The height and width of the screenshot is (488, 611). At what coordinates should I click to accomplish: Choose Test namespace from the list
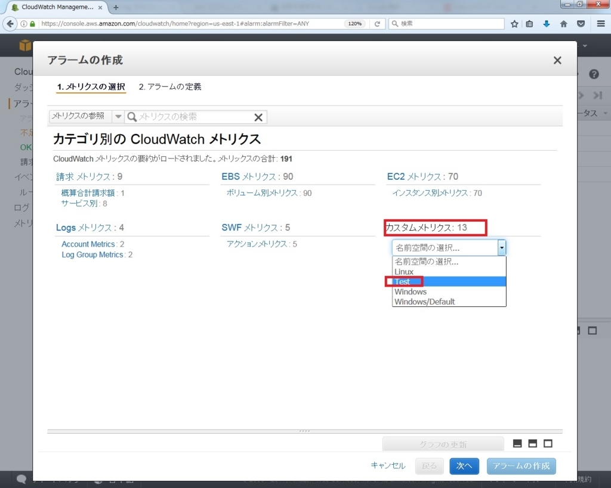449,281
